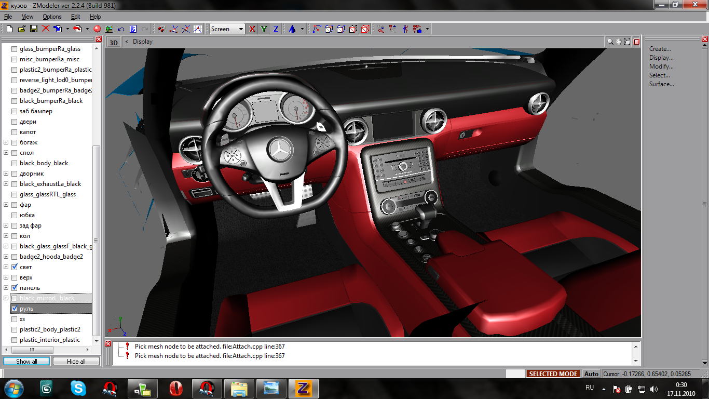The width and height of the screenshot is (709, 399).
Task: Lock the Y axis
Action: pos(264,29)
